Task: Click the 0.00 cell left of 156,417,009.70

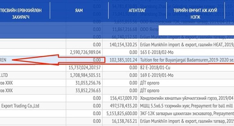Action: 97,98
